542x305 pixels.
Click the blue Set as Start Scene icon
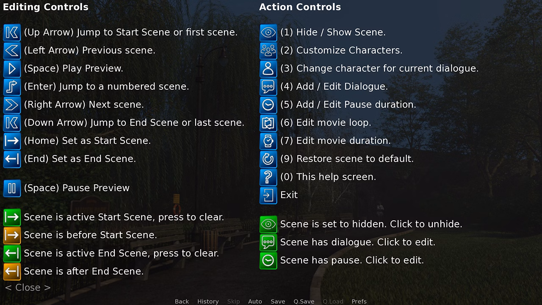pos(12,141)
